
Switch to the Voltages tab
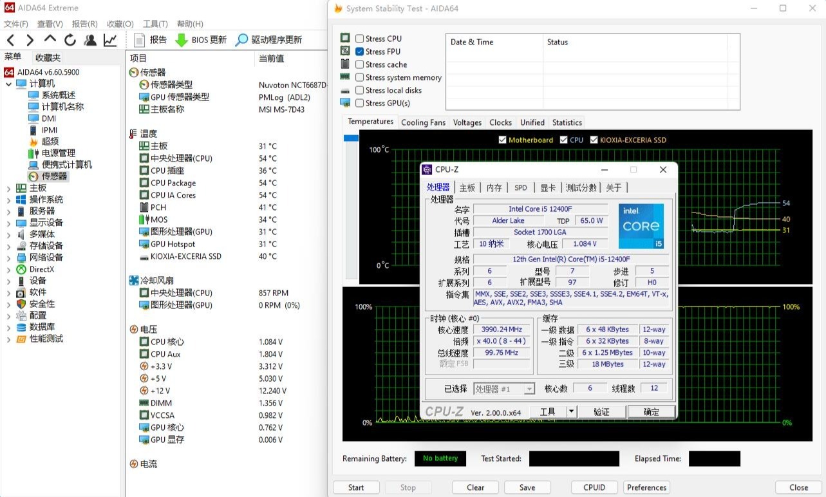click(x=467, y=122)
